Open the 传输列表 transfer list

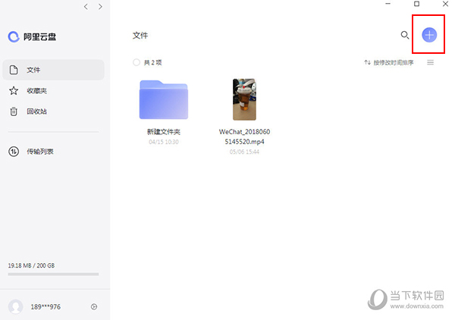40,152
